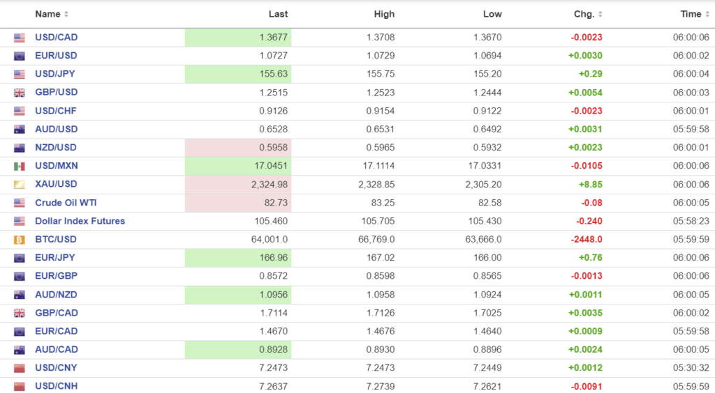
Task: Click the EU flag beside EUR/USD
Action: pos(20,56)
